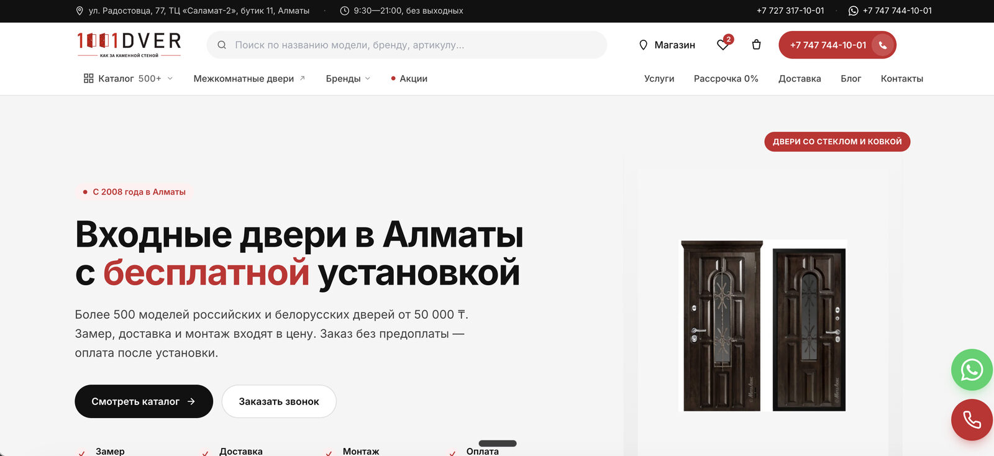Expand the Каталог 500+ dropdown
This screenshot has width=994, height=456.
point(129,78)
